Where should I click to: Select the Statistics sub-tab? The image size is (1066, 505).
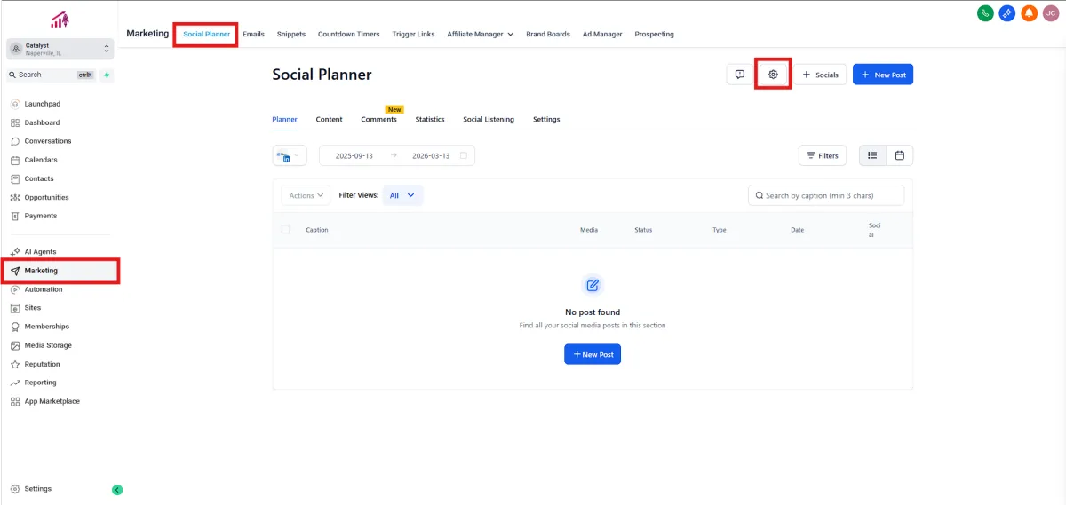(430, 119)
